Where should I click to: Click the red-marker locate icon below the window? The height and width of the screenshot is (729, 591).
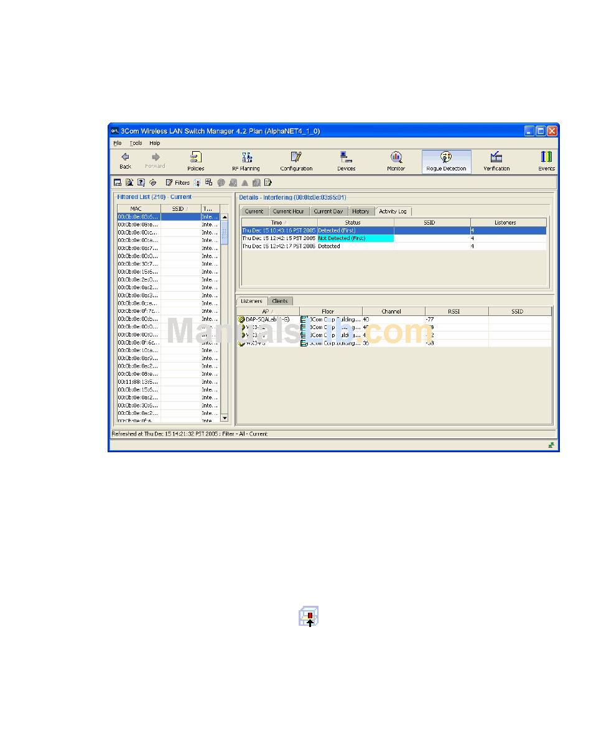[x=309, y=616]
